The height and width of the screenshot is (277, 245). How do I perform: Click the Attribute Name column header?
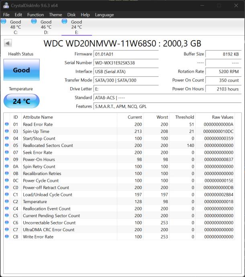[69, 117]
